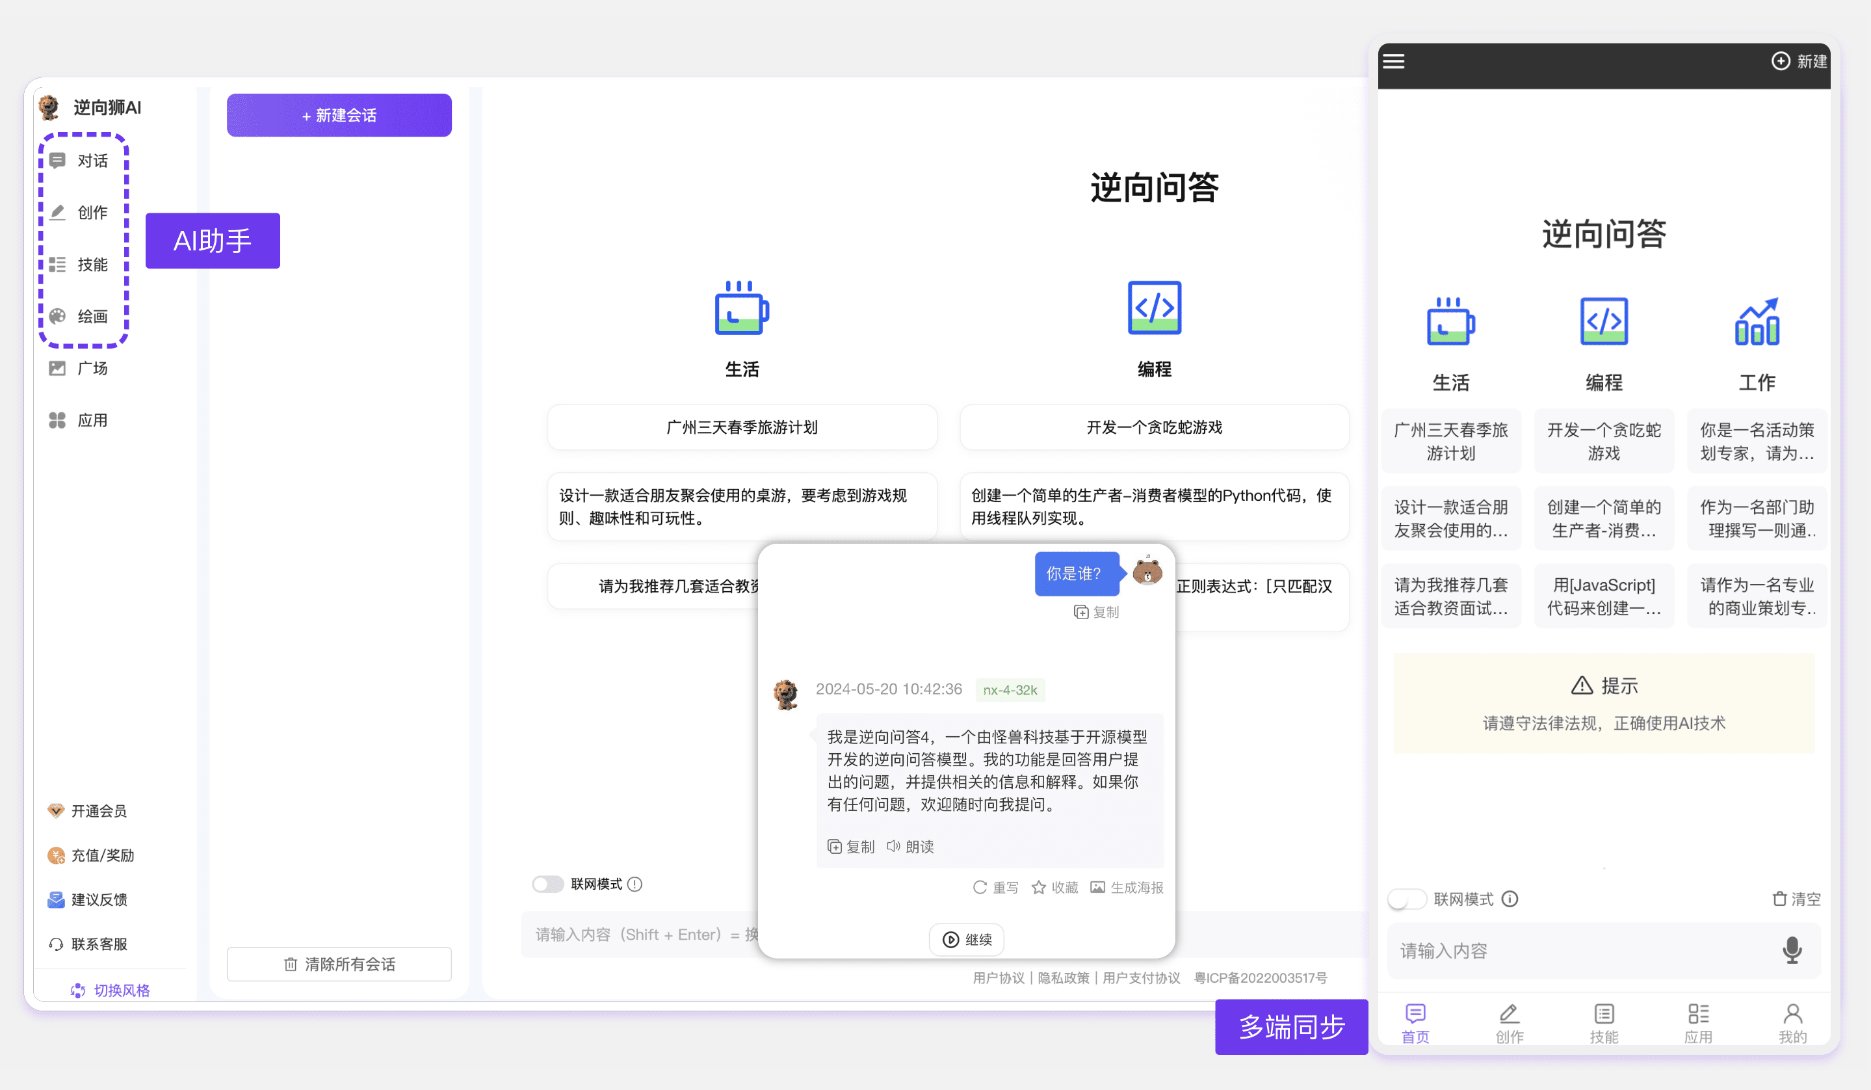Select prompt 开发一个贪吃蛇游戏 in desktop view
1871x1090 pixels.
click(1155, 427)
